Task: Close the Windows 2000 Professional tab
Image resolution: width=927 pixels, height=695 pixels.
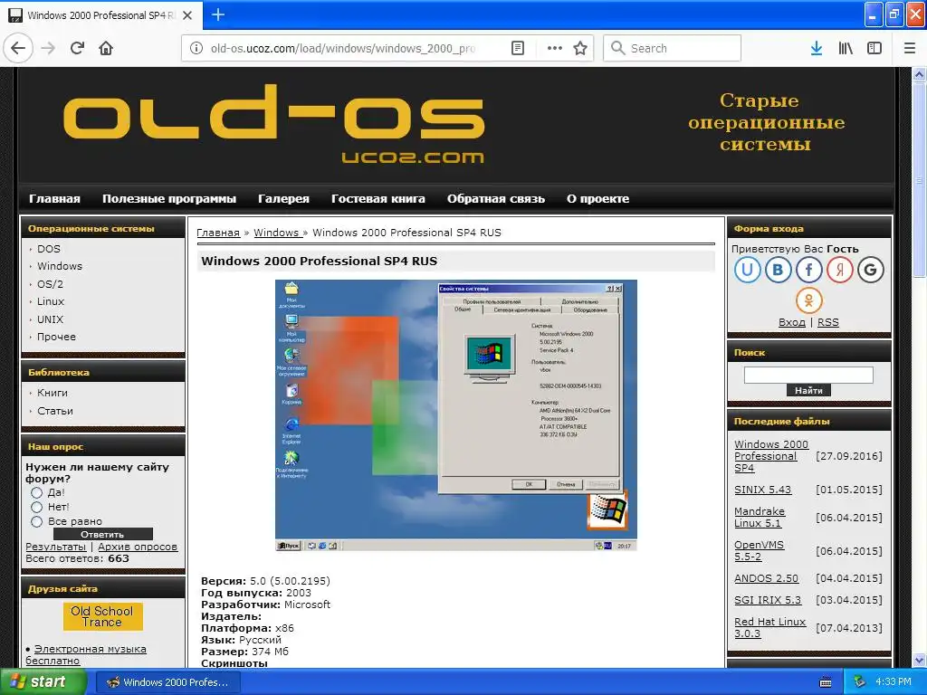Action: point(187,15)
